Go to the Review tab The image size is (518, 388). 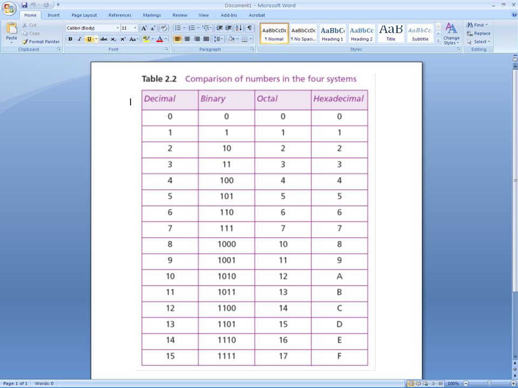(180, 15)
